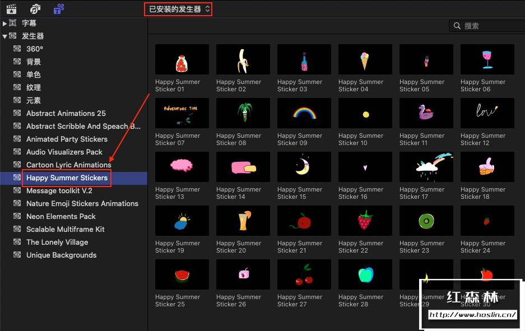Viewport: 525px width, 331px height.
Task: Select Sticker 10 yellow dot thumbnail
Action: (x=365, y=113)
